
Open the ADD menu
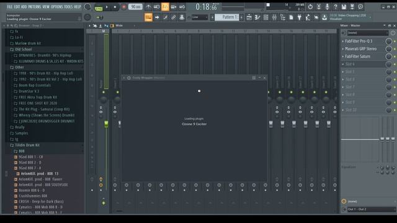coord(24,7)
